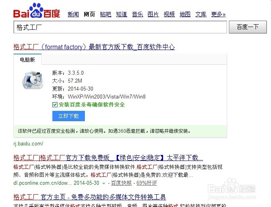This screenshot has height=207, width=271.
Task: Open the 格式工厂 官方主页 result link
Action: (90, 197)
